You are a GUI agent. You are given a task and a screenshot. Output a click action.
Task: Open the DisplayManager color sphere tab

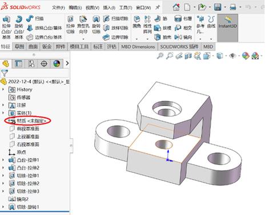coord(57,64)
